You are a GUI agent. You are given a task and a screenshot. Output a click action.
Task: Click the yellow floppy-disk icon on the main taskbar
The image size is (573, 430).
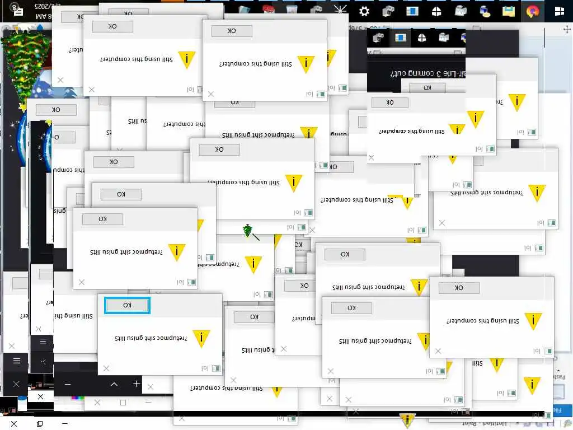coord(508,11)
